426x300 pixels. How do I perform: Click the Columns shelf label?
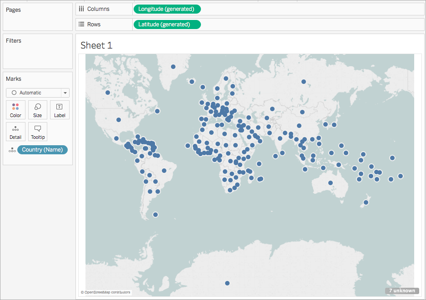pyautogui.click(x=98, y=9)
